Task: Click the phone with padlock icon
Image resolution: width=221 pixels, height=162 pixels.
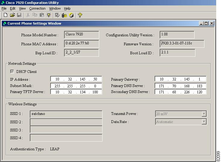Action: (x=64, y=15)
